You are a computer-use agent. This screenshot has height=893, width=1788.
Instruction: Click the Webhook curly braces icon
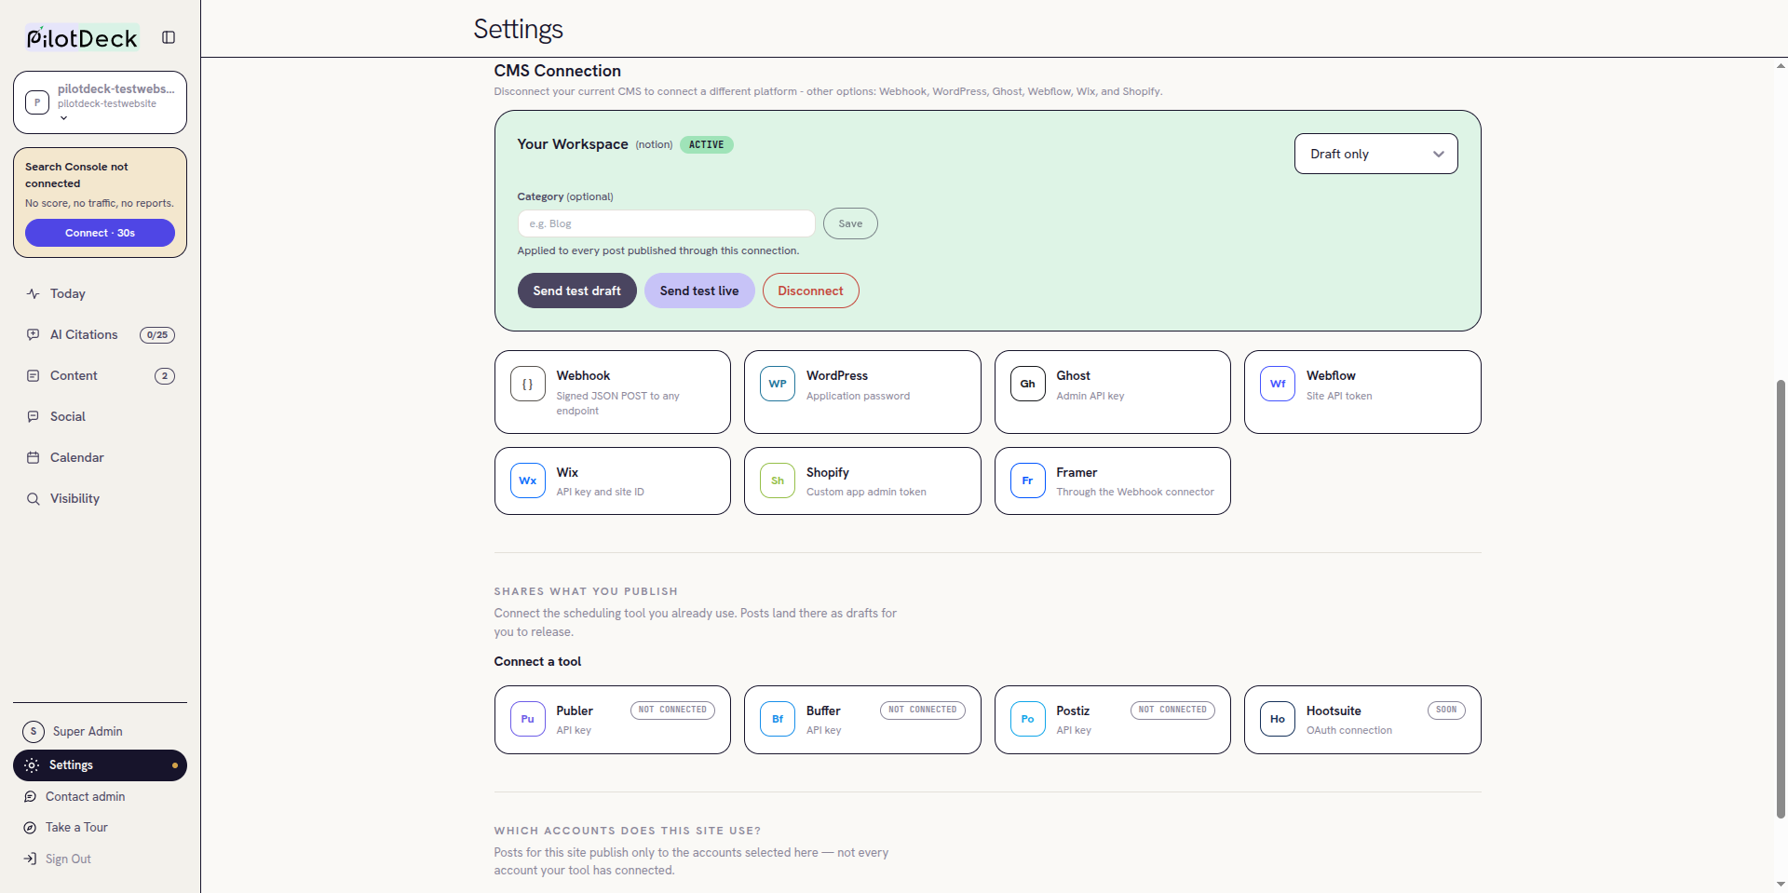coord(528,384)
